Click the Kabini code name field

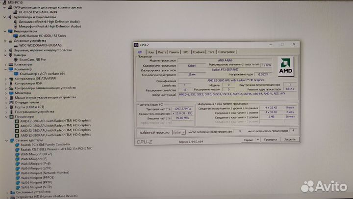tap(192, 66)
